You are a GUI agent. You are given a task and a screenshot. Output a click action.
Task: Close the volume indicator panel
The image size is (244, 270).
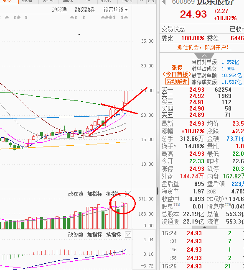128,194
